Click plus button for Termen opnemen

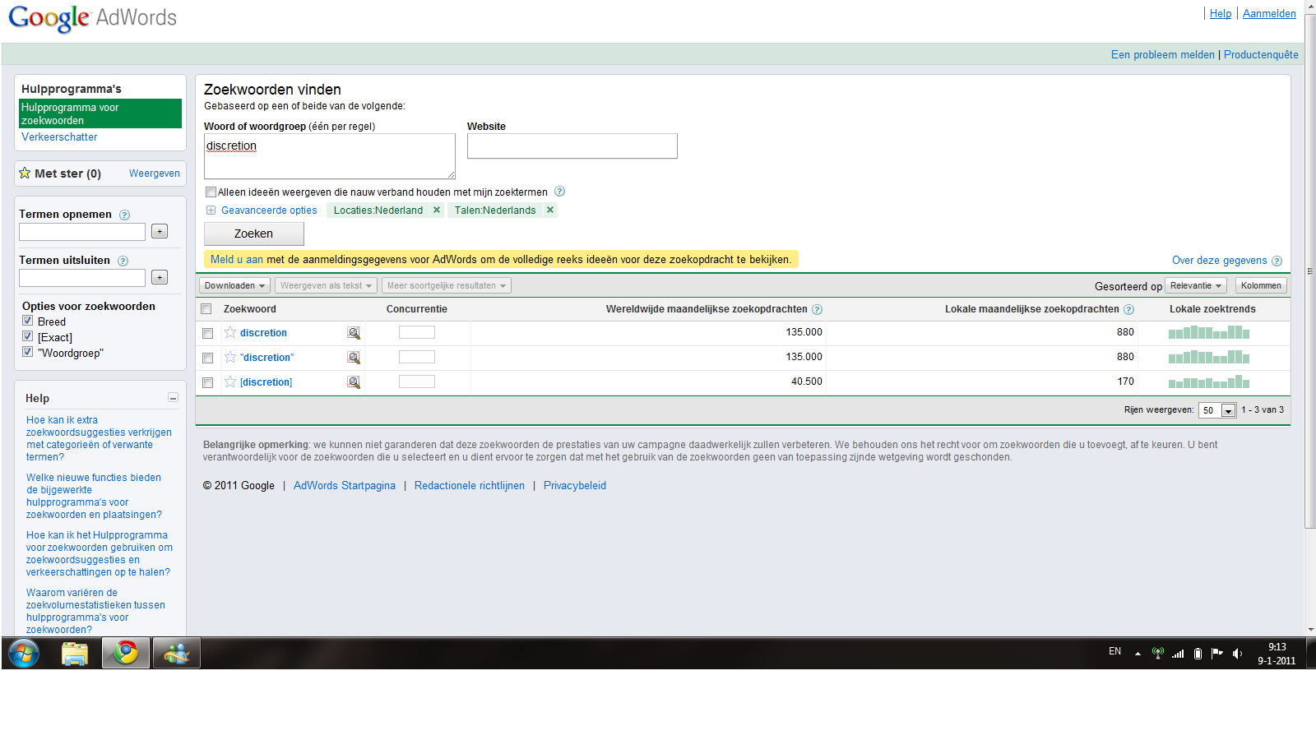click(160, 232)
